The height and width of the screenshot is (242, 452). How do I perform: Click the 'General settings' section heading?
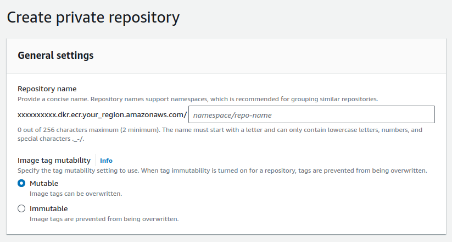pyautogui.click(x=55, y=55)
